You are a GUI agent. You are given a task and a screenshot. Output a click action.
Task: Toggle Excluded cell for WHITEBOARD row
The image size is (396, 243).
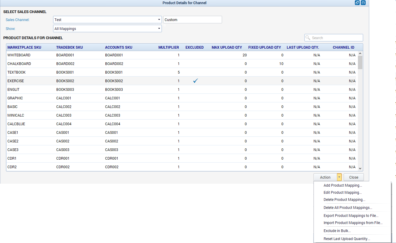click(195, 55)
